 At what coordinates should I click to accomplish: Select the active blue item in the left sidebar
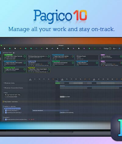pos(0,53)
